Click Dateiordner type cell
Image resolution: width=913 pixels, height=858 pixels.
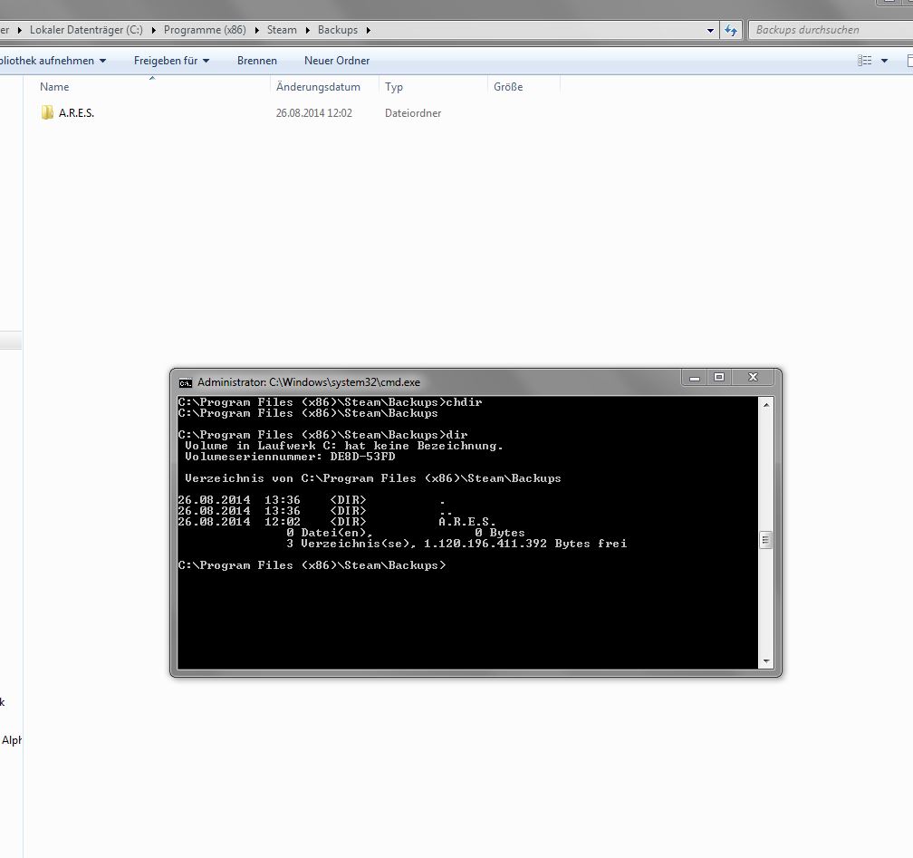(413, 113)
